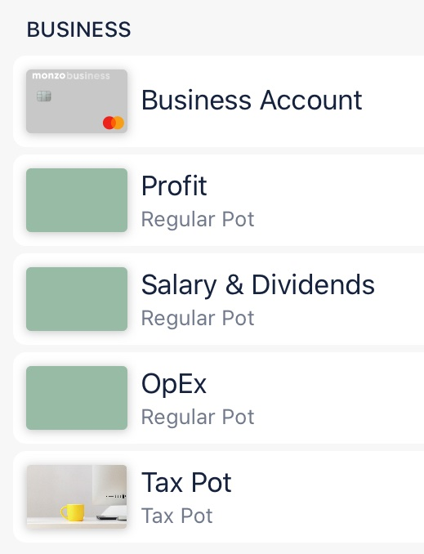Image resolution: width=424 pixels, height=554 pixels.
Task: Click the Regular Pot subtitle under OpEx
Action: 198,418
